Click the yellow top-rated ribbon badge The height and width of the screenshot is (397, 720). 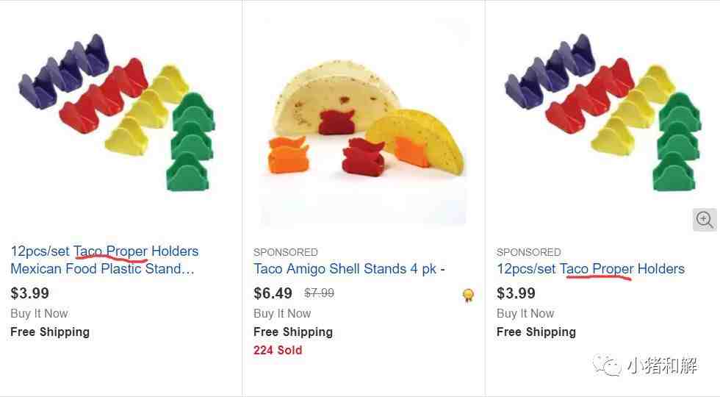(468, 295)
